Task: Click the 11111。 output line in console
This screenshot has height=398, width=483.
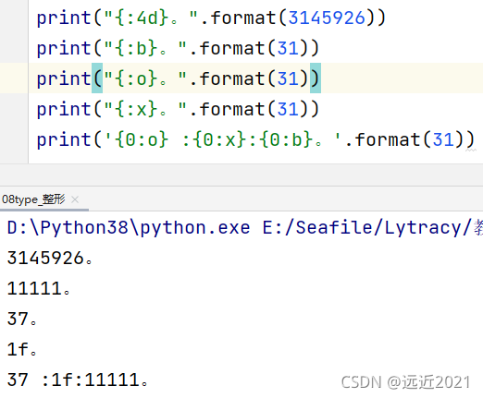Action: (39, 289)
